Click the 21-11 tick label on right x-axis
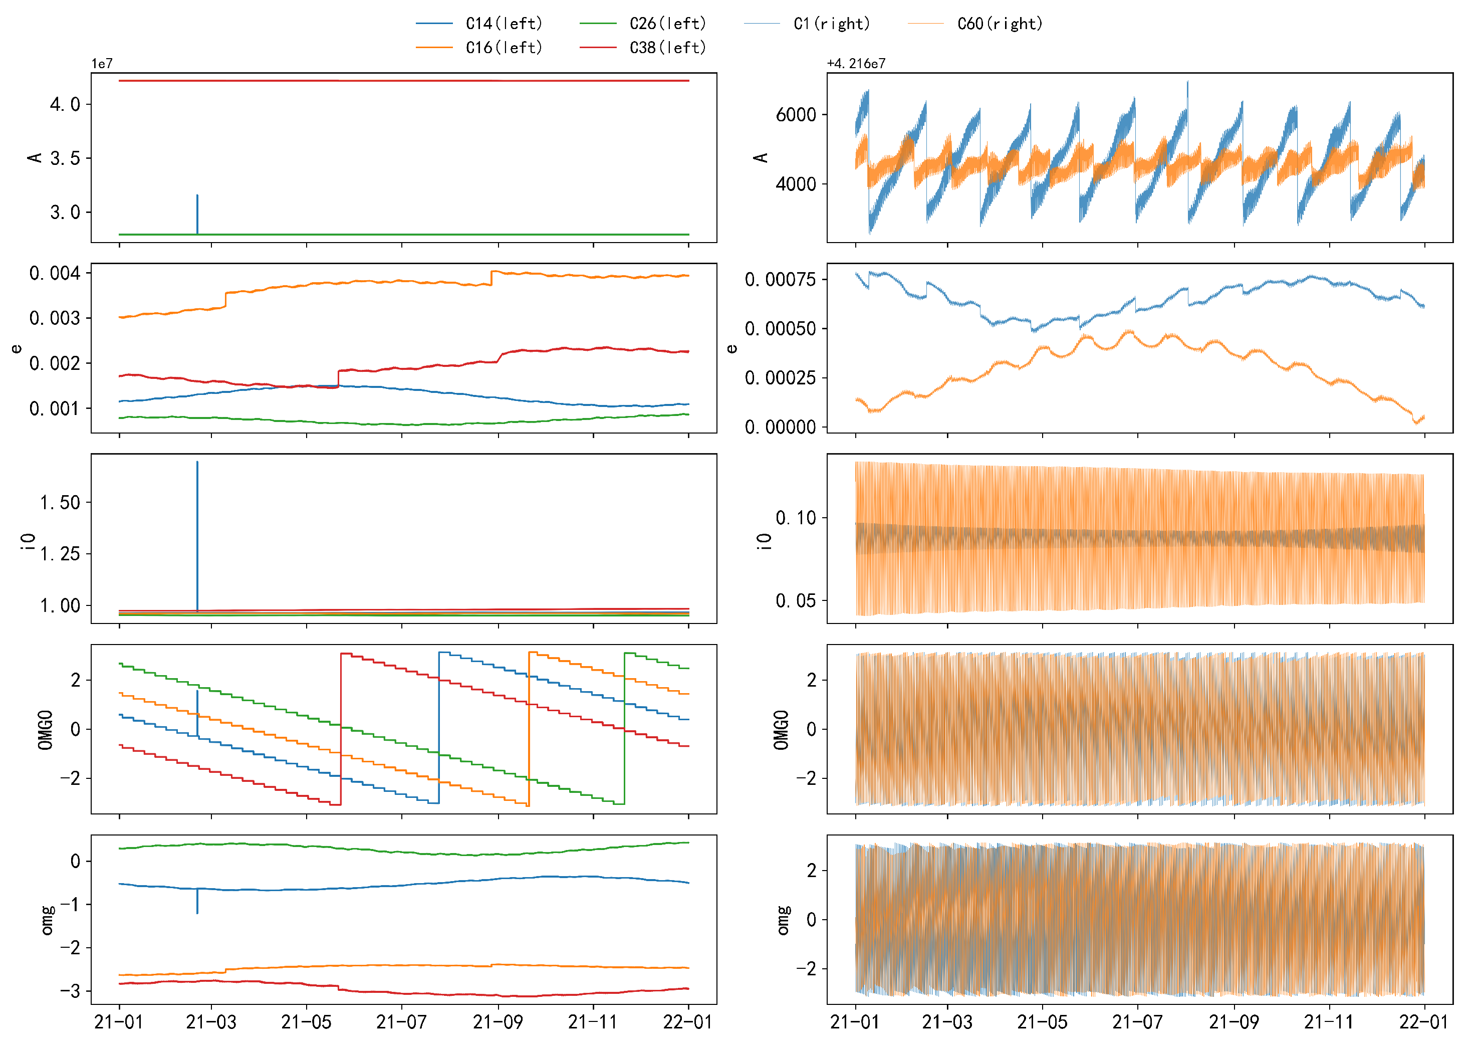 pyautogui.click(x=1329, y=1022)
